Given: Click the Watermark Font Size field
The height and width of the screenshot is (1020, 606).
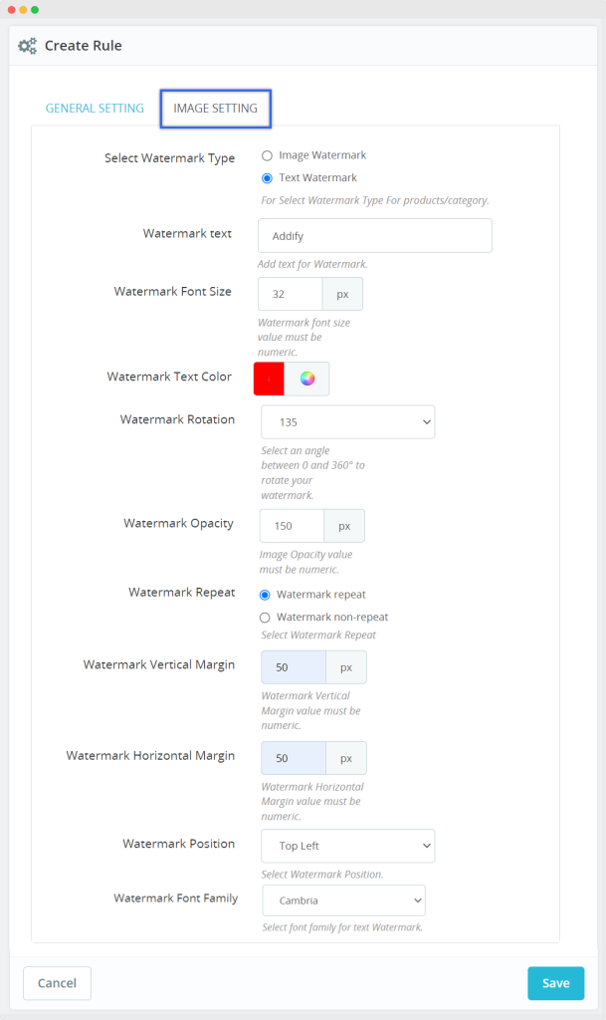Looking at the screenshot, I should click(x=290, y=295).
